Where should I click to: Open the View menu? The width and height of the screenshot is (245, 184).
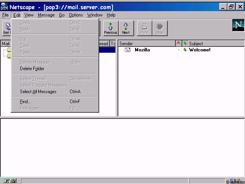pos(29,15)
